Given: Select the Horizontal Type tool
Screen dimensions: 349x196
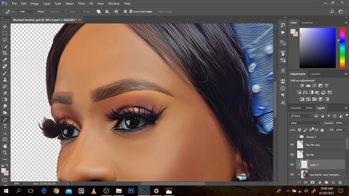Looking at the screenshot, I should pos(5,126).
